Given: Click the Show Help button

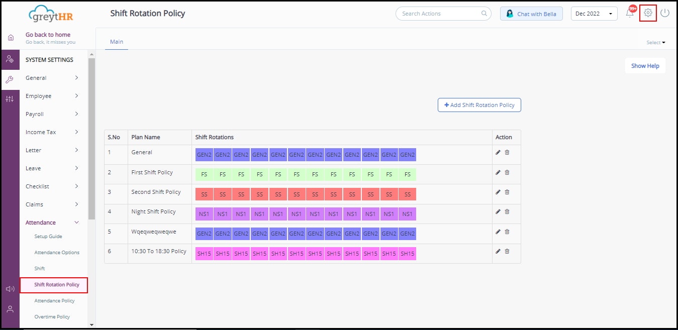Looking at the screenshot, I should 645,66.
